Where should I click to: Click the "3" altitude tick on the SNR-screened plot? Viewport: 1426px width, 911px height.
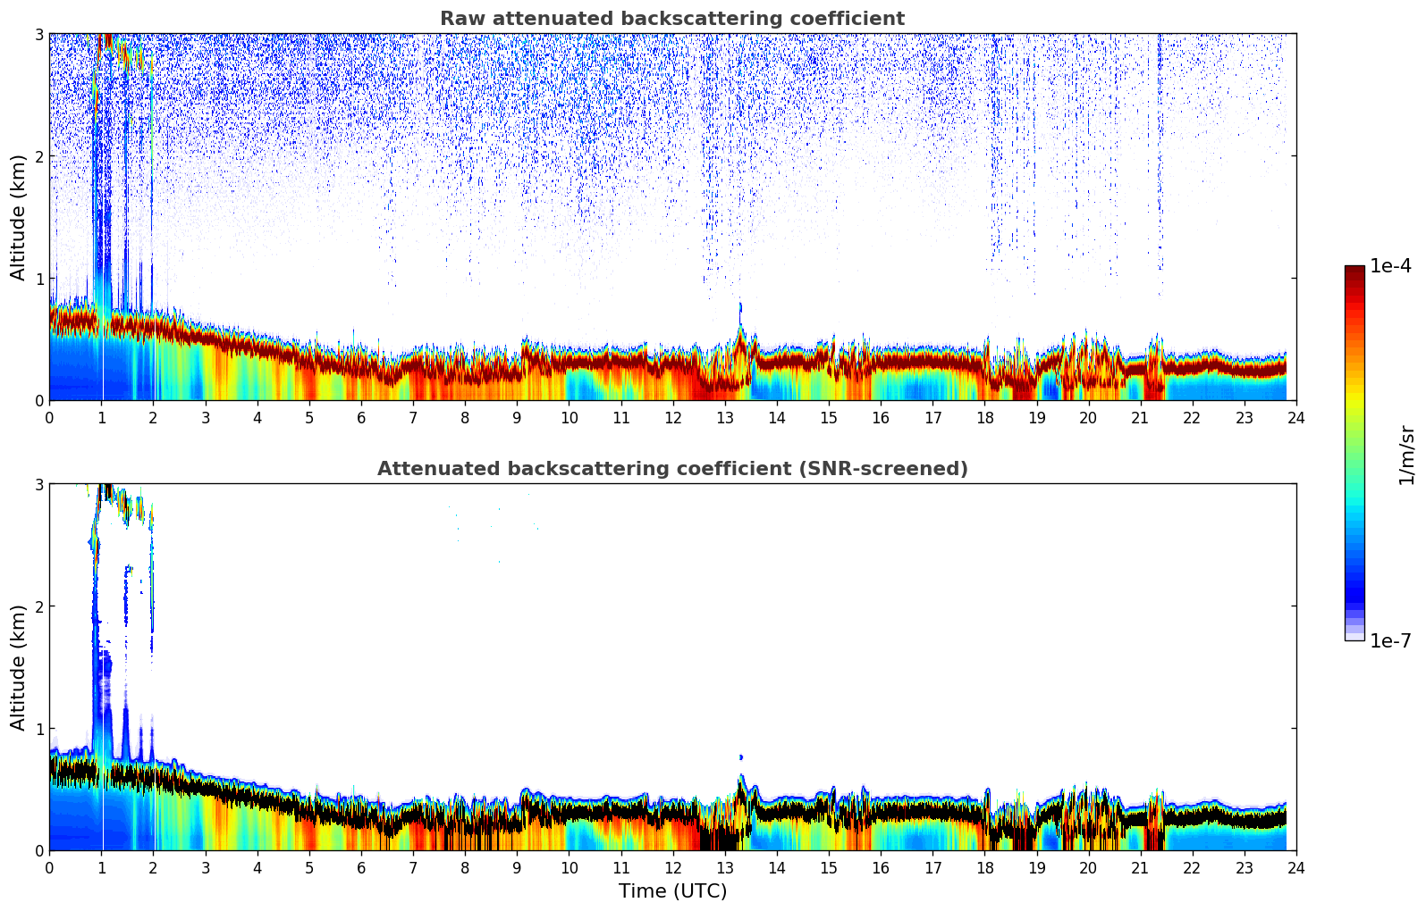(39, 484)
